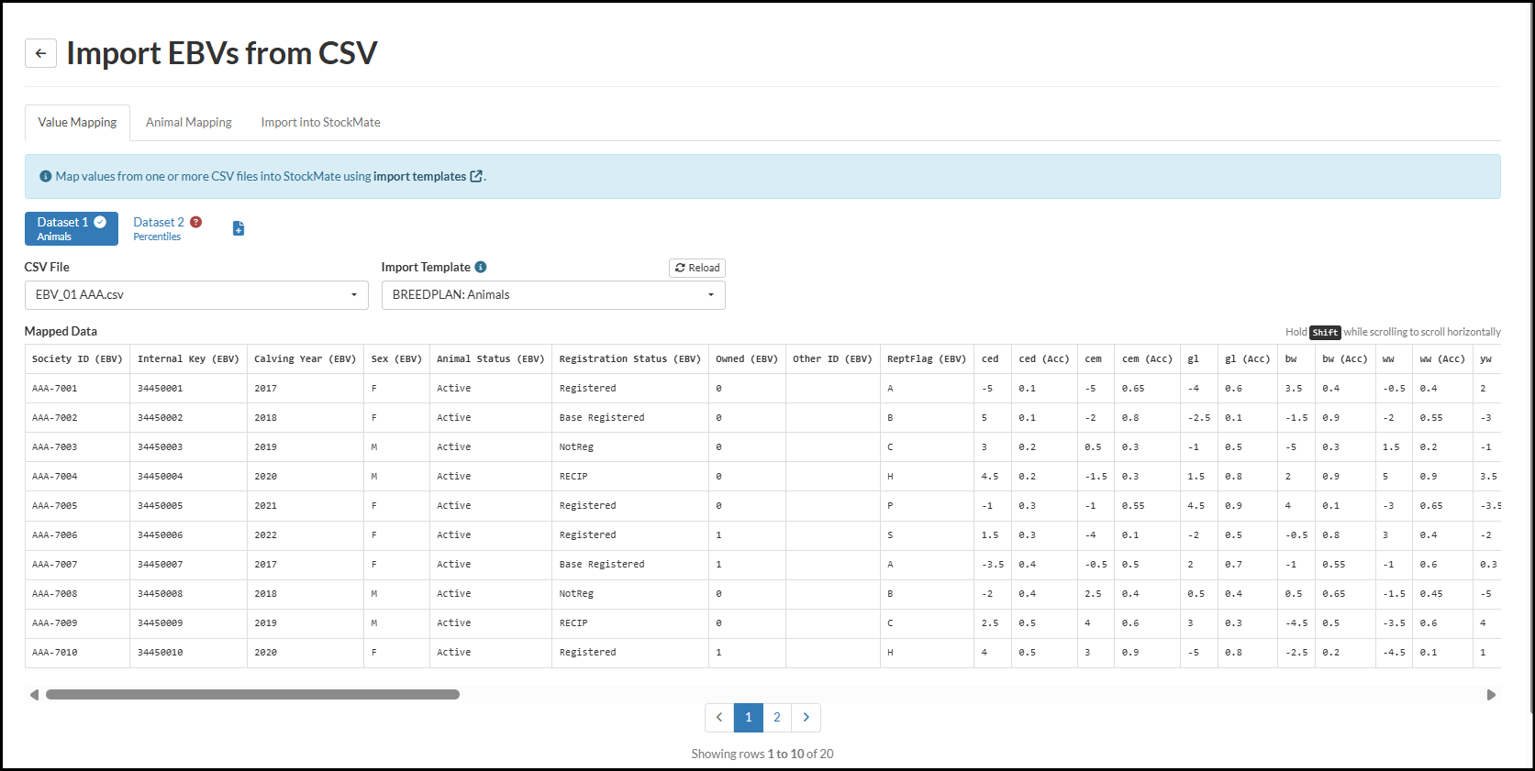This screenshot has height=771, width=1535.
Task: Click the external link icon after import templates
Action: point(476,176)
